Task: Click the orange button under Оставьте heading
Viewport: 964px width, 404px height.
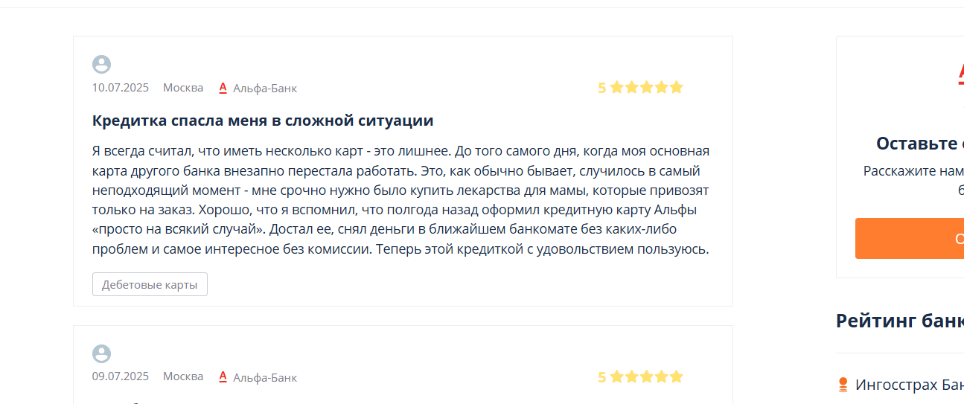Action: pyautogui.click(x=910, y=239)
